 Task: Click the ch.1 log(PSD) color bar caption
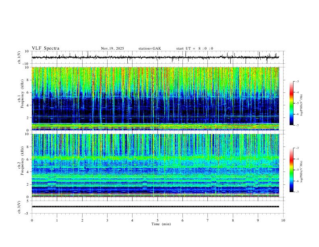[x=301, y=105]
